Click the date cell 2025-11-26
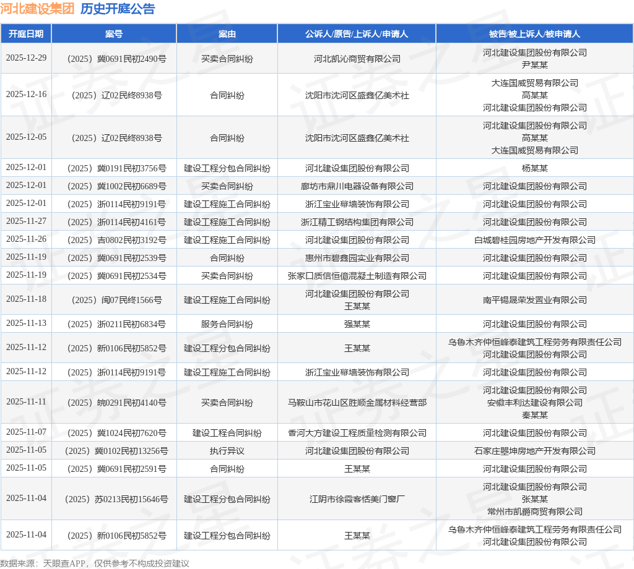This screenshot has width=634, height=569. [x=26, y=239]
